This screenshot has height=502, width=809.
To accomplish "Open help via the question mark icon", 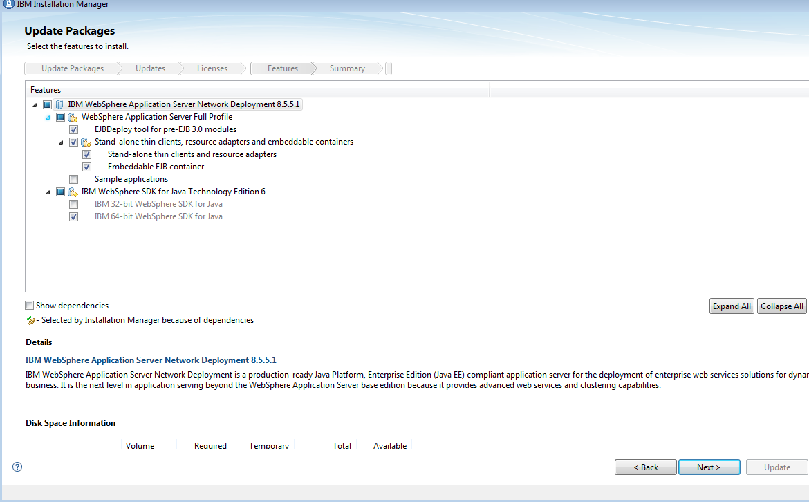I will click(17, 467).
